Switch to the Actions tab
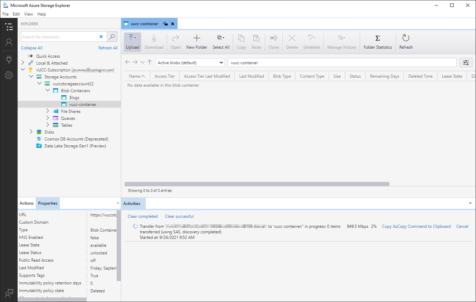This screenshot has width=476, height=302. coord(27,203)
